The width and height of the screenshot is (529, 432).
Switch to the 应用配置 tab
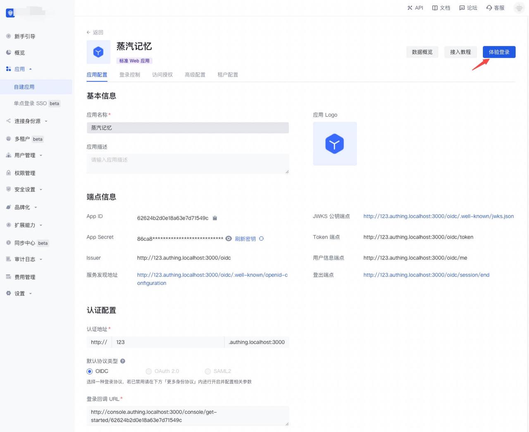point(97,75)
